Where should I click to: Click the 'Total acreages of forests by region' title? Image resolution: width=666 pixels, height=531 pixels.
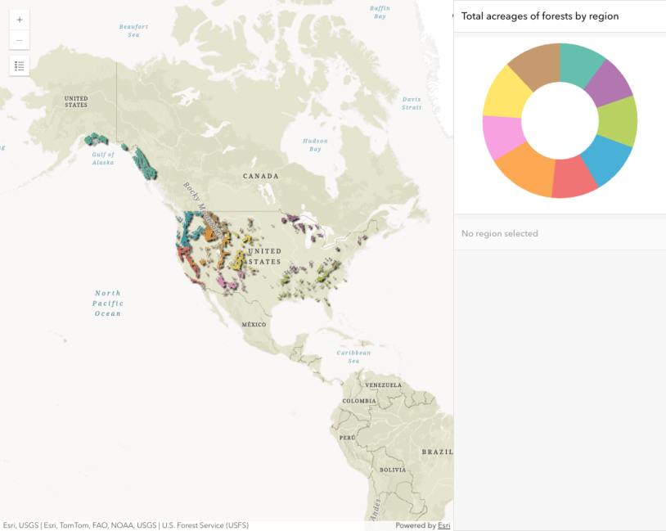point(540,16)
